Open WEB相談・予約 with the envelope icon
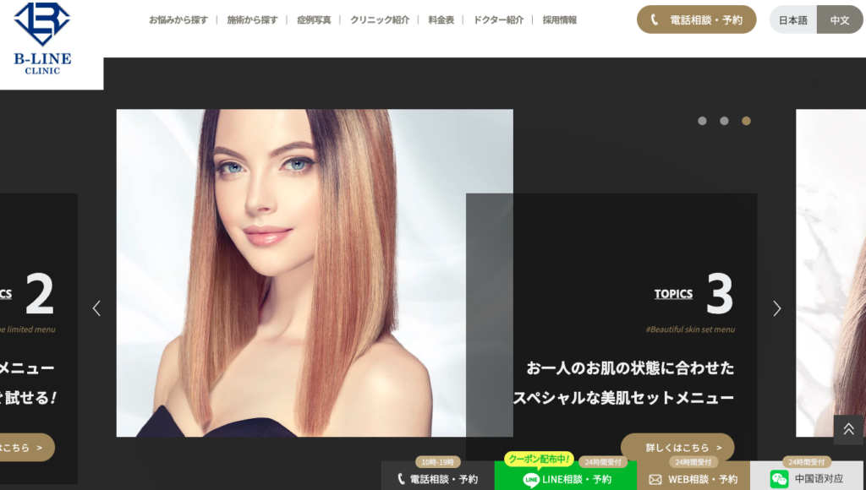 [693, 478]
